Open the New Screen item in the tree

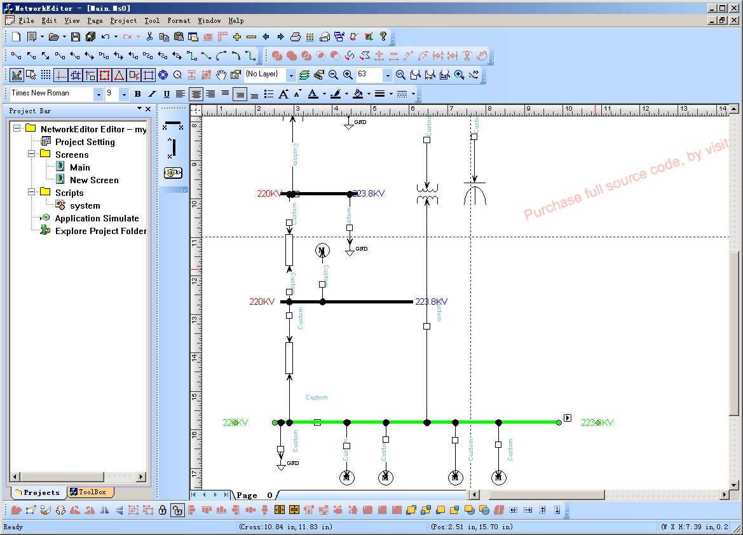point(93,180)
